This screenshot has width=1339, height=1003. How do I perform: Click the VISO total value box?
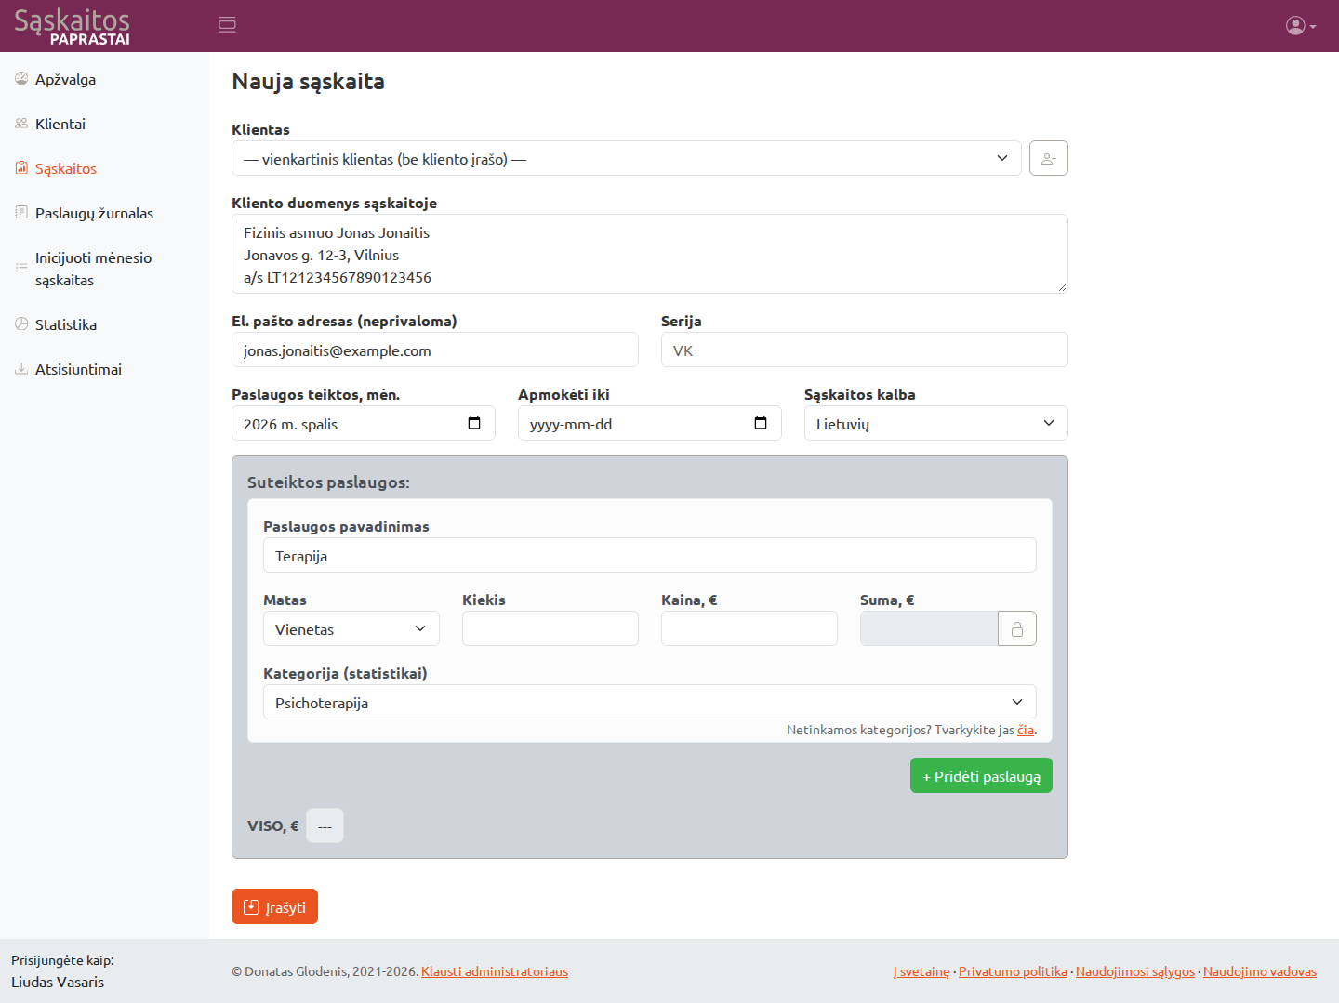pyautogui.click(x=325, y=825)
